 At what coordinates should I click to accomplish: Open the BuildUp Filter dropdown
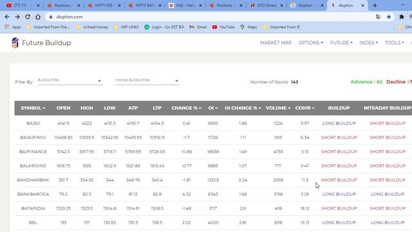70,81
